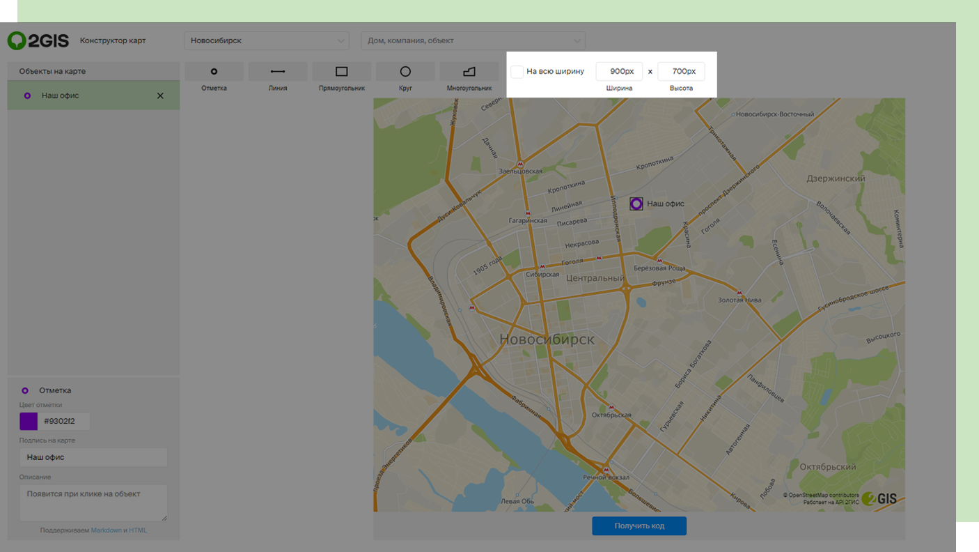This screenshot has width=979, height=552.
Task: Select the Линия line tool
Action: pos(278,71)
